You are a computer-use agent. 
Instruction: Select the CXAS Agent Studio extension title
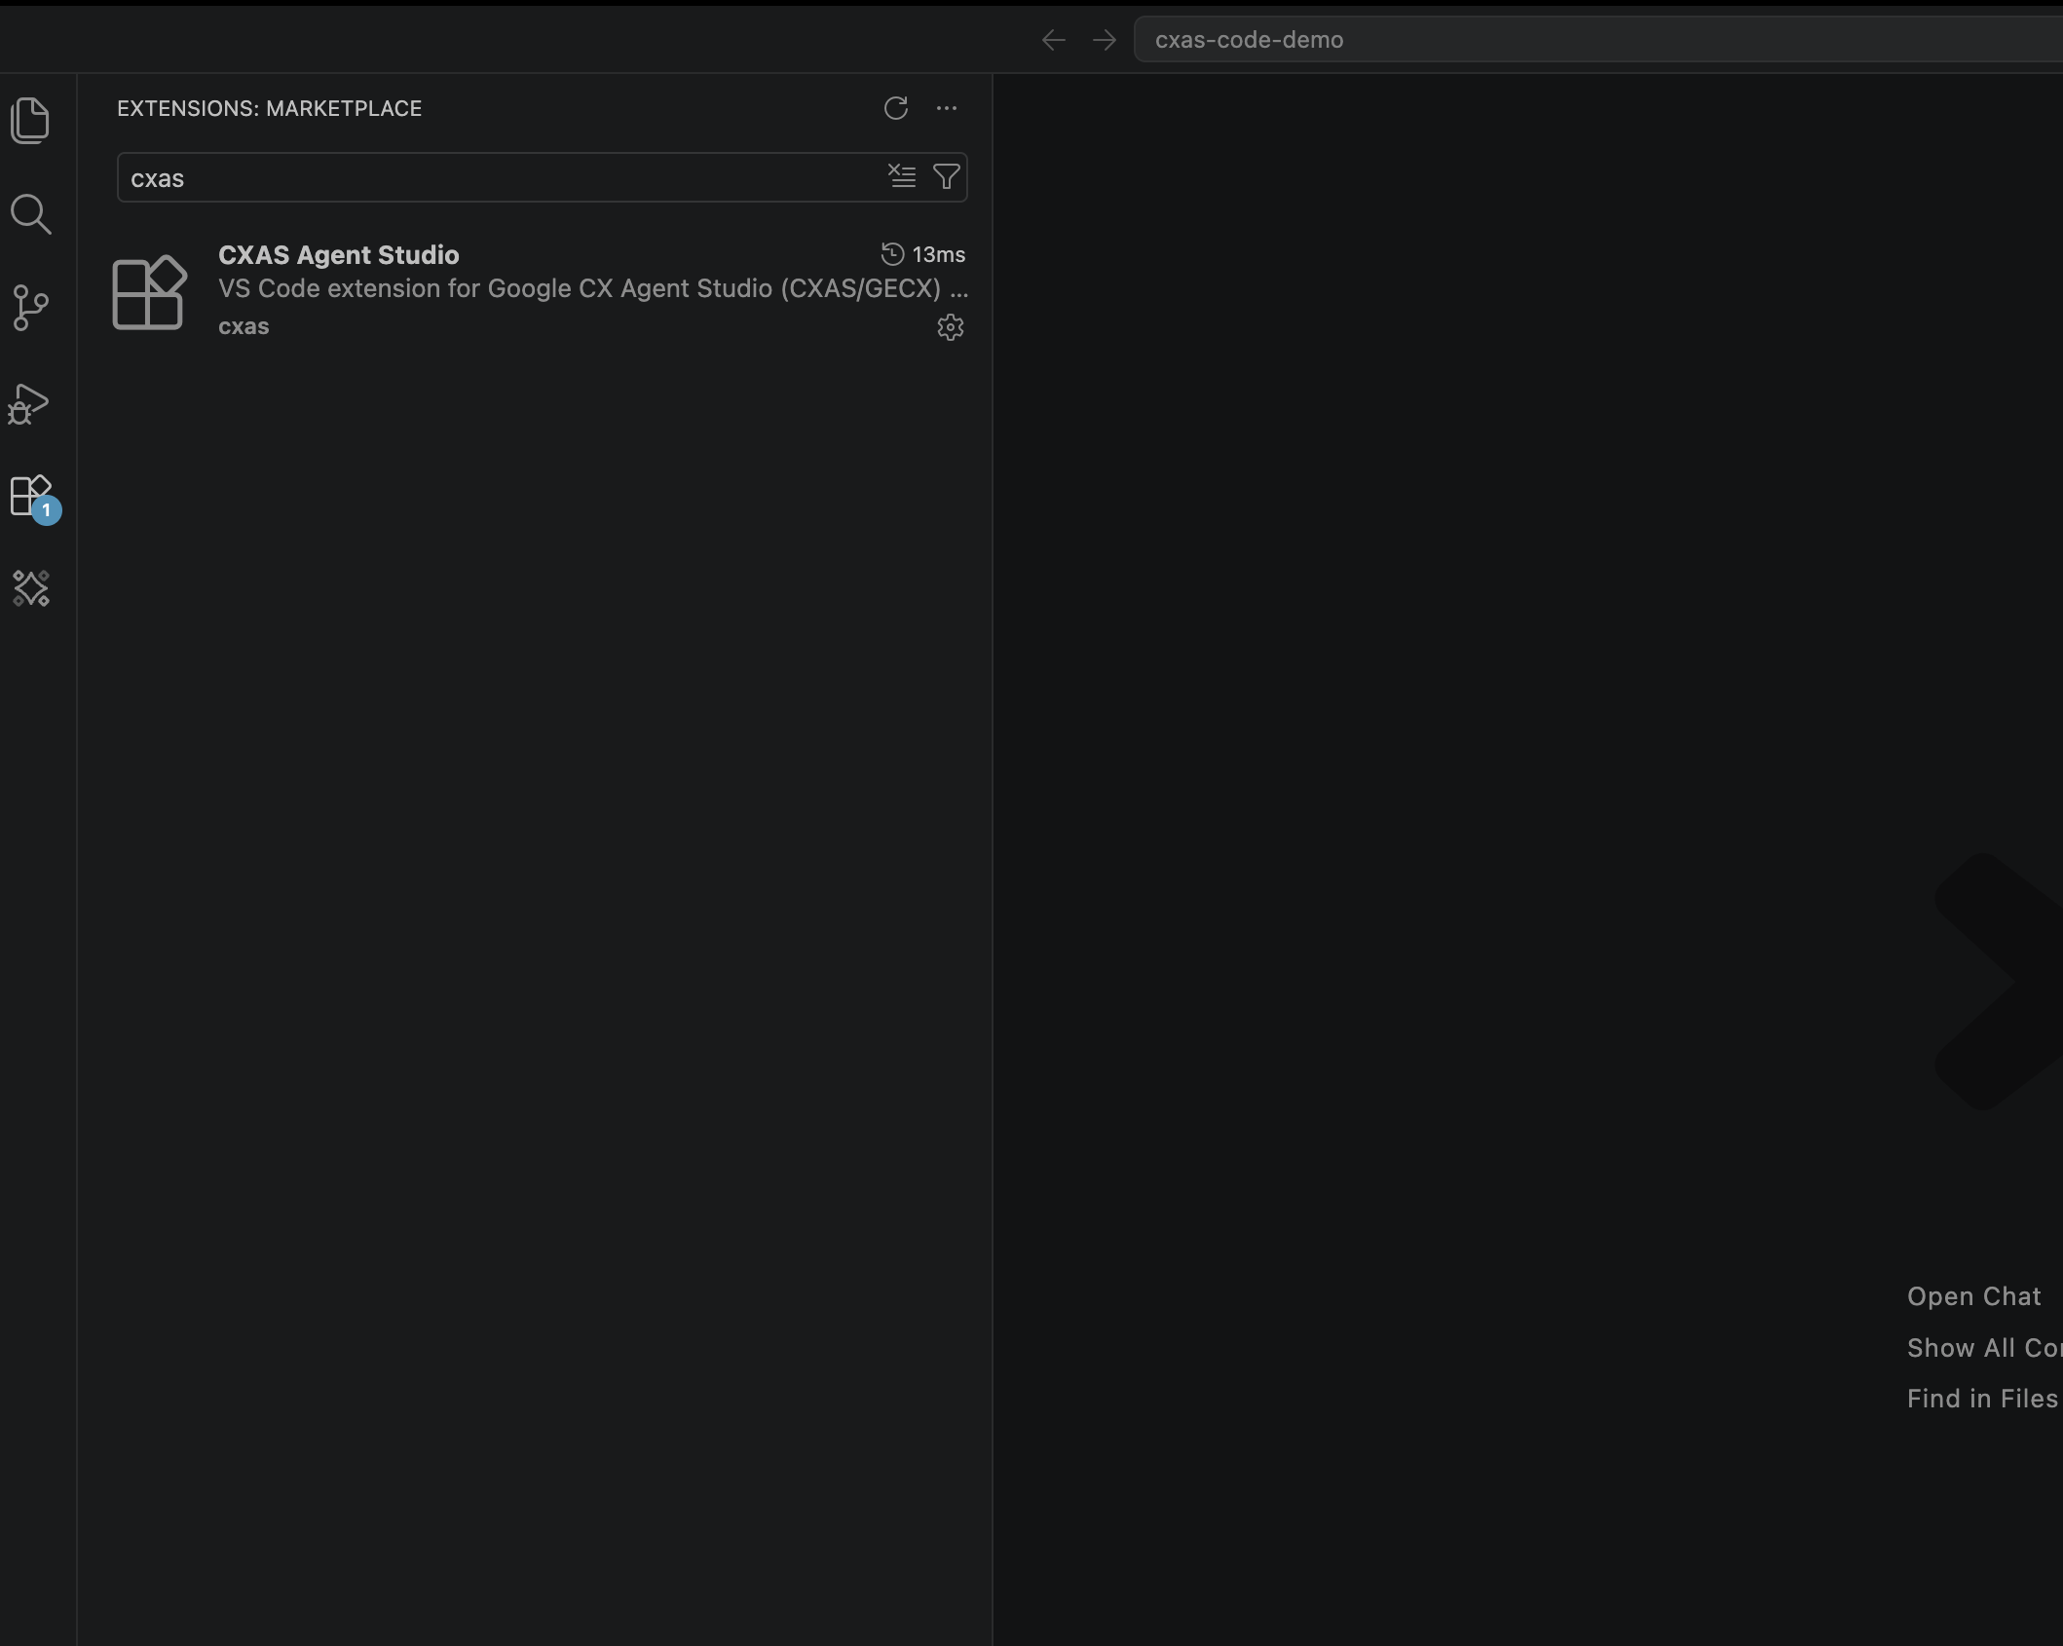339,255
